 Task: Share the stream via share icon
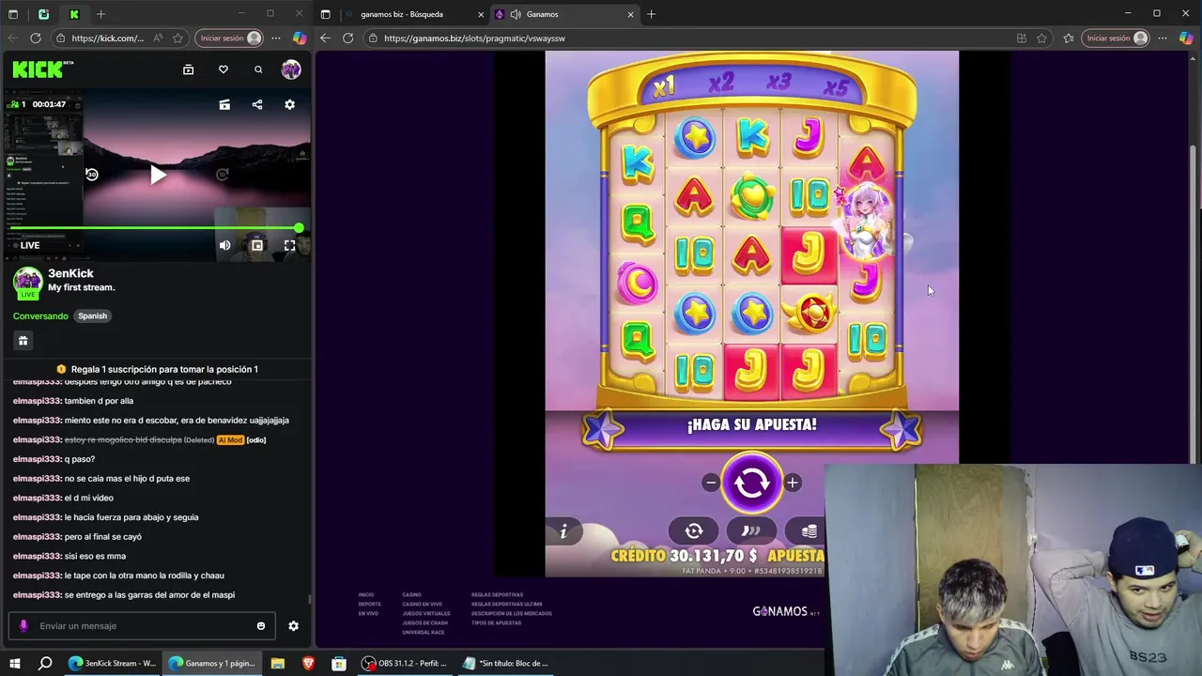pyautogui.click(x=257, y=104)
